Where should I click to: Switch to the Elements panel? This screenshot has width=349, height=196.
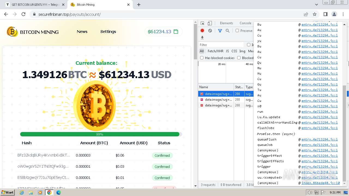pos(227,23)
